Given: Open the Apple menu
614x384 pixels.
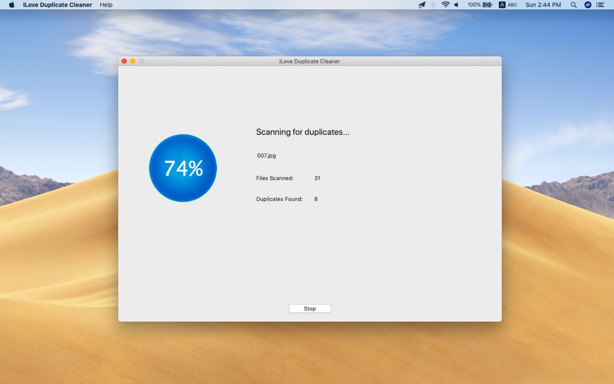Looking at the screenshot, I should coord(12,5).
